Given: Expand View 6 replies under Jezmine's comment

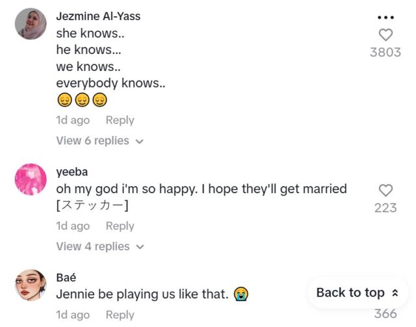Looking at the screenshot, I should [99, 140].
